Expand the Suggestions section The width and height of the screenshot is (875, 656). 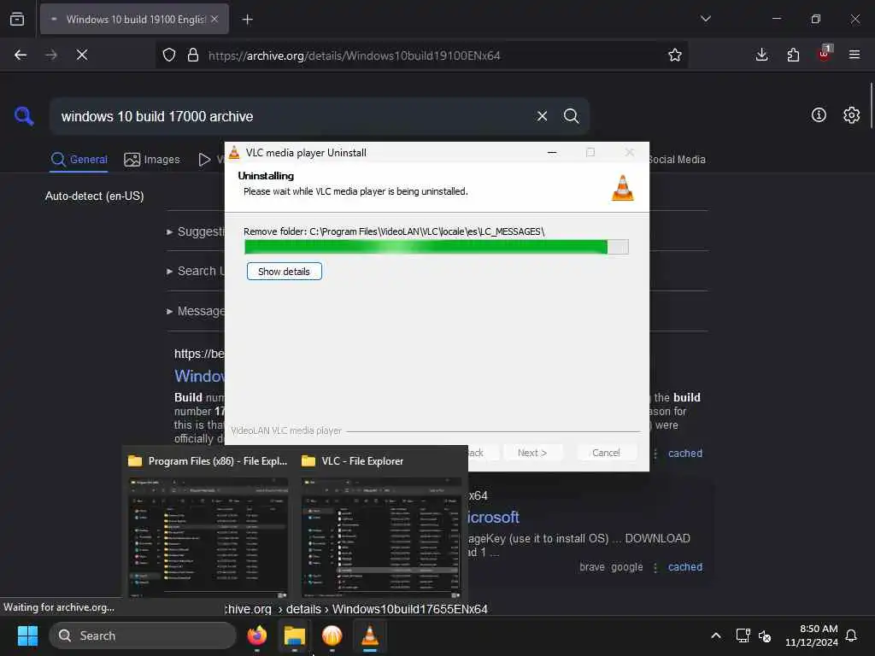(197, 231)
